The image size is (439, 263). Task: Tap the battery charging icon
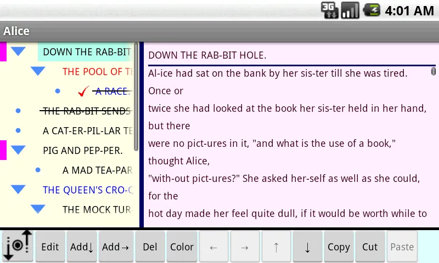pos(372,10)
